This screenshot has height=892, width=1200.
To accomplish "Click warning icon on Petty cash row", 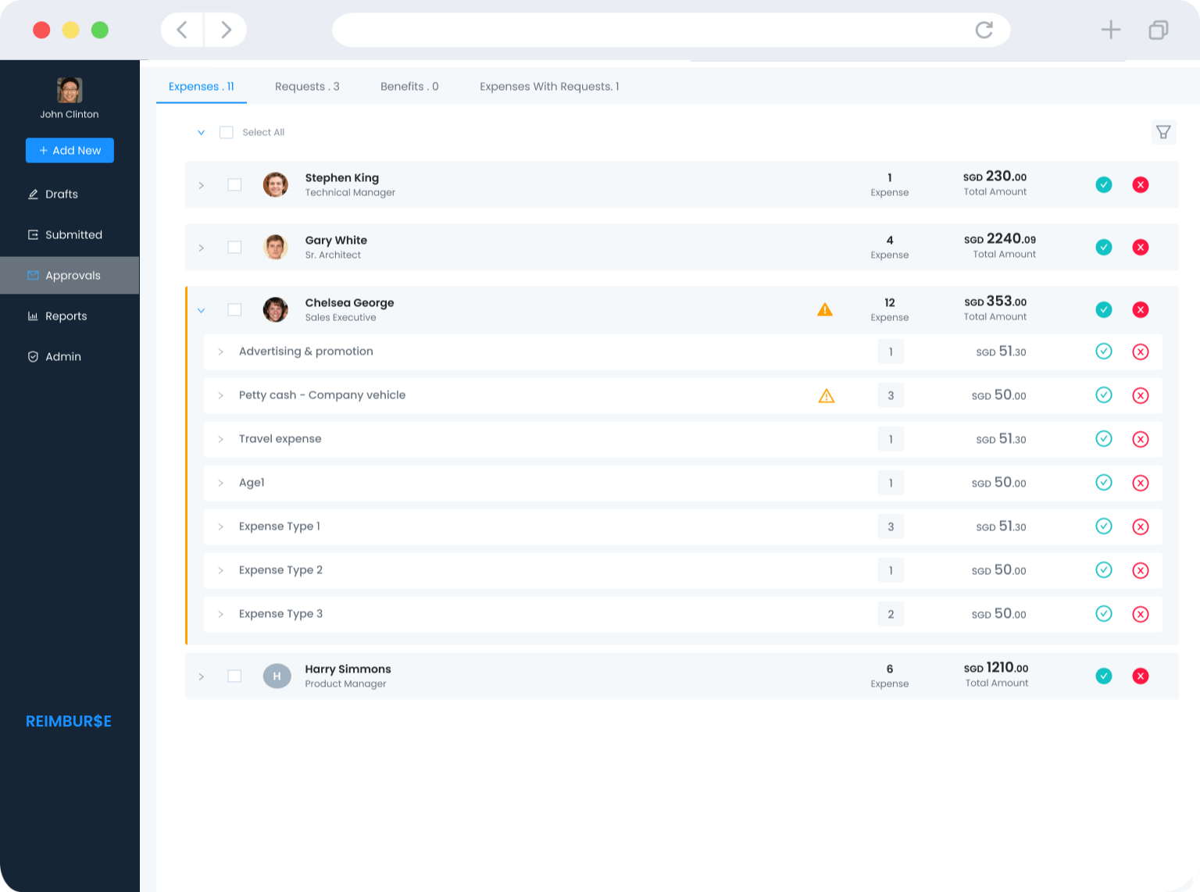I will (x=826, y=396).
